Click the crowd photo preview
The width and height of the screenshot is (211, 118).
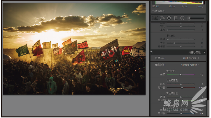tap(74, 49)
